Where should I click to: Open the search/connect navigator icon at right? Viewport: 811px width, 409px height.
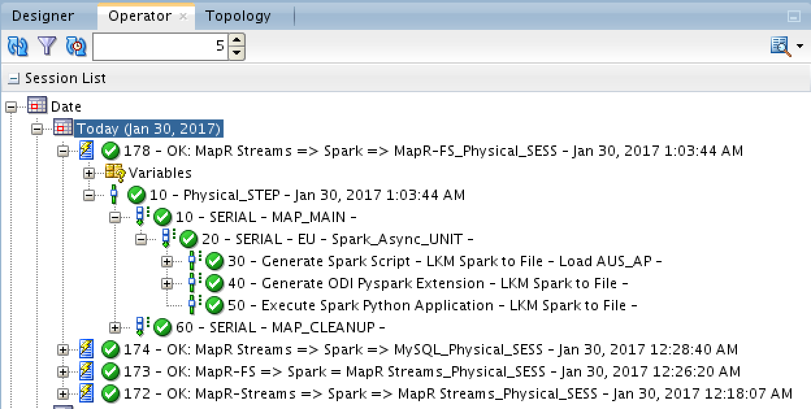[780, 46]
